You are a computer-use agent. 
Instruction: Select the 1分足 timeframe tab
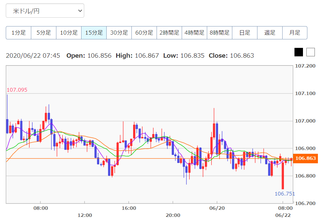[19, 33]
